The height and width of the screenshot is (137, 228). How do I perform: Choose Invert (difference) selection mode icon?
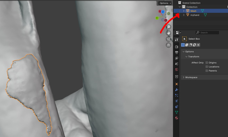coord(194,45)
